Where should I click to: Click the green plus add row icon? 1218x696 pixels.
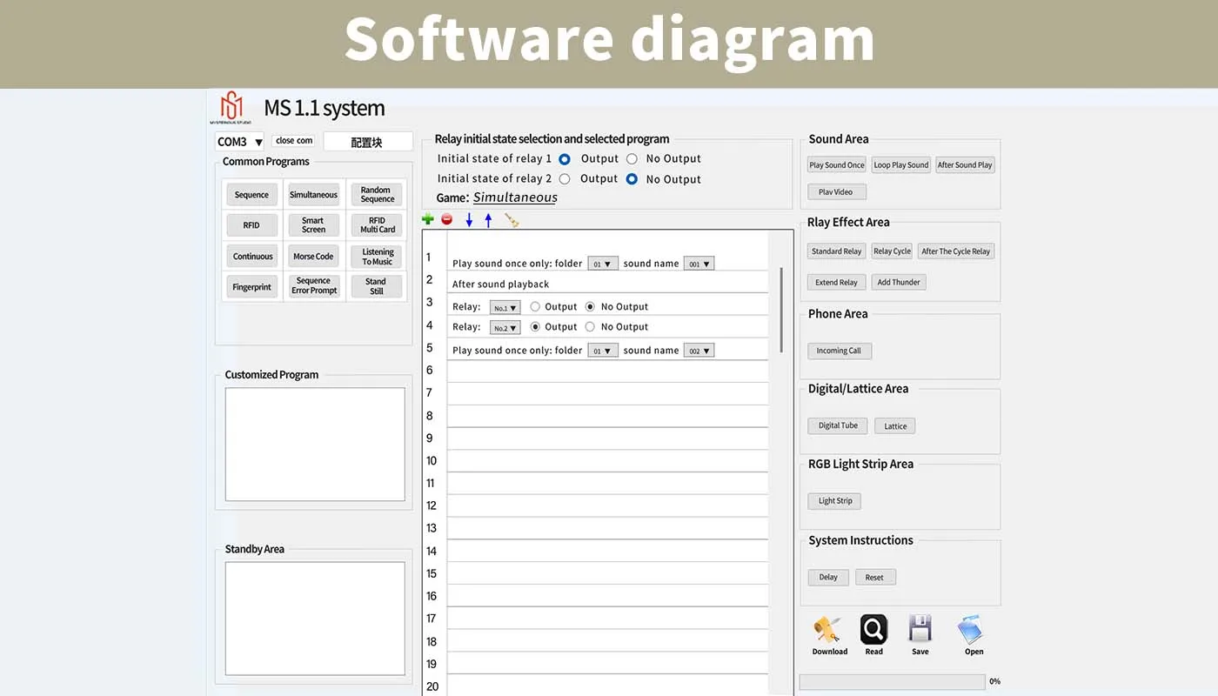(427, 219)
